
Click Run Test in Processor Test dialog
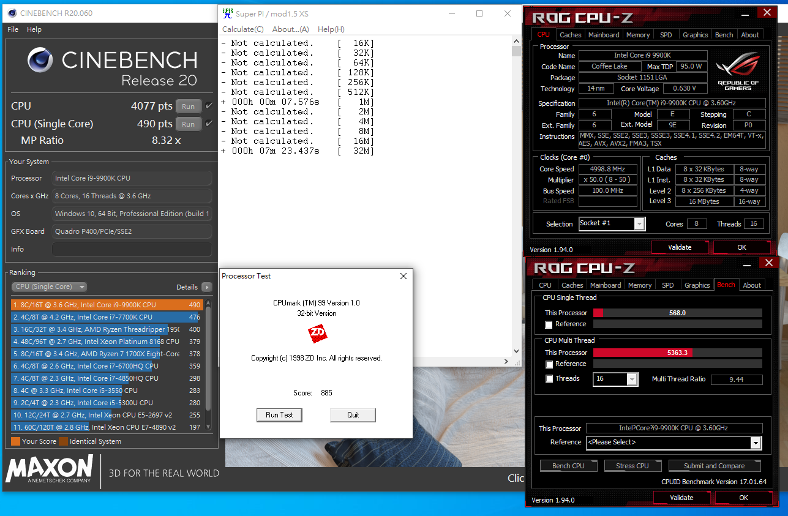tap(279, 415)
